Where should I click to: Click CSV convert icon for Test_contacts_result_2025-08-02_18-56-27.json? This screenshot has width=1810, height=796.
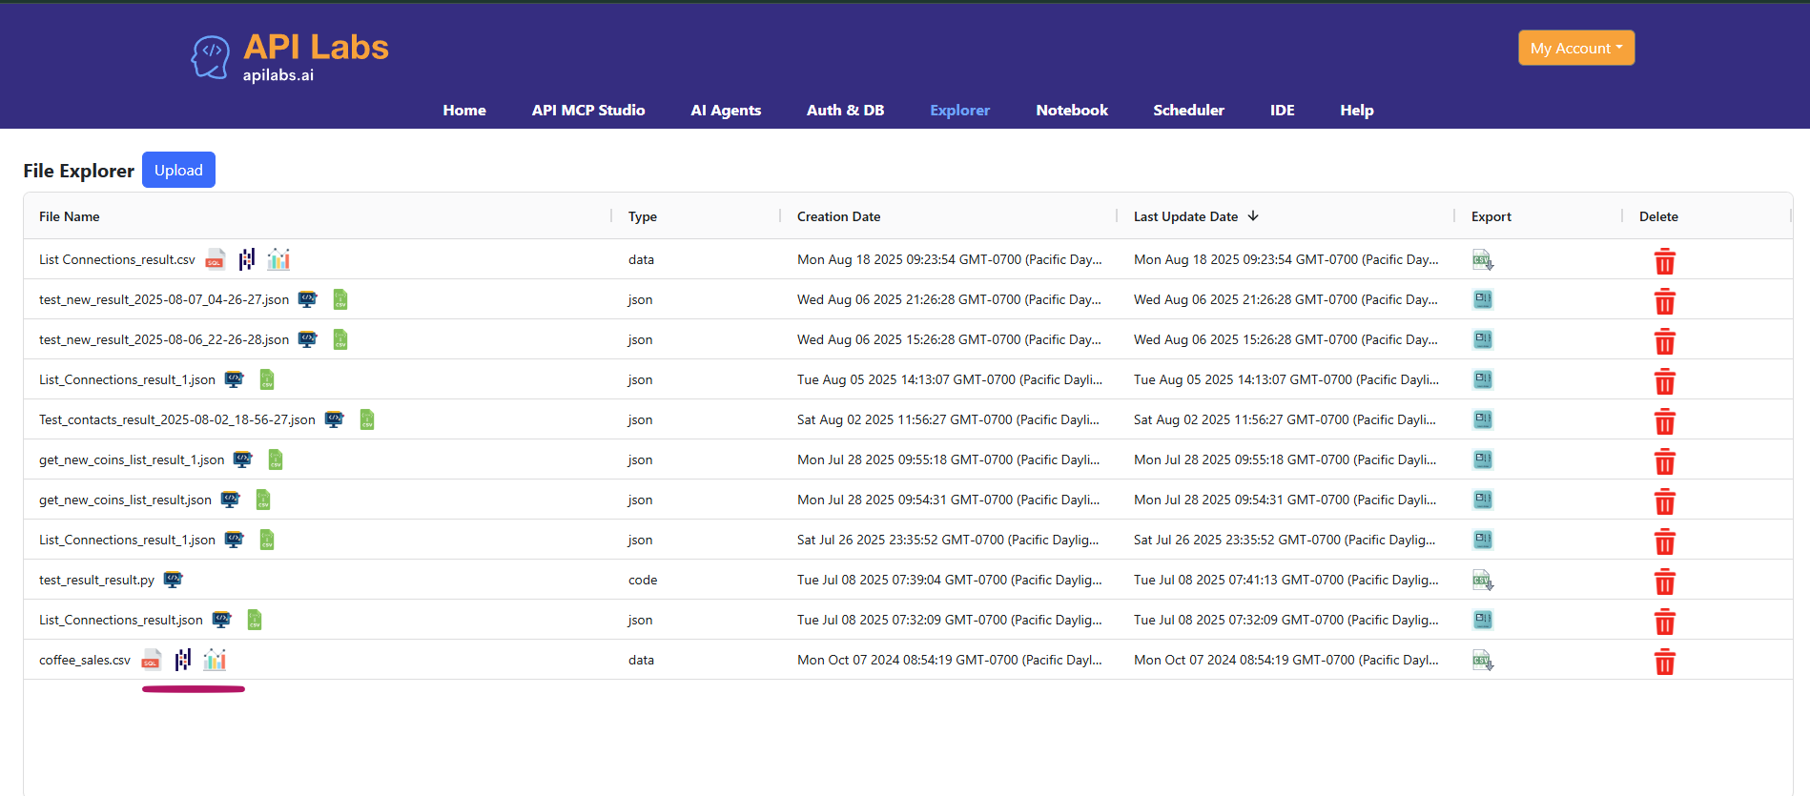(367, 419)
